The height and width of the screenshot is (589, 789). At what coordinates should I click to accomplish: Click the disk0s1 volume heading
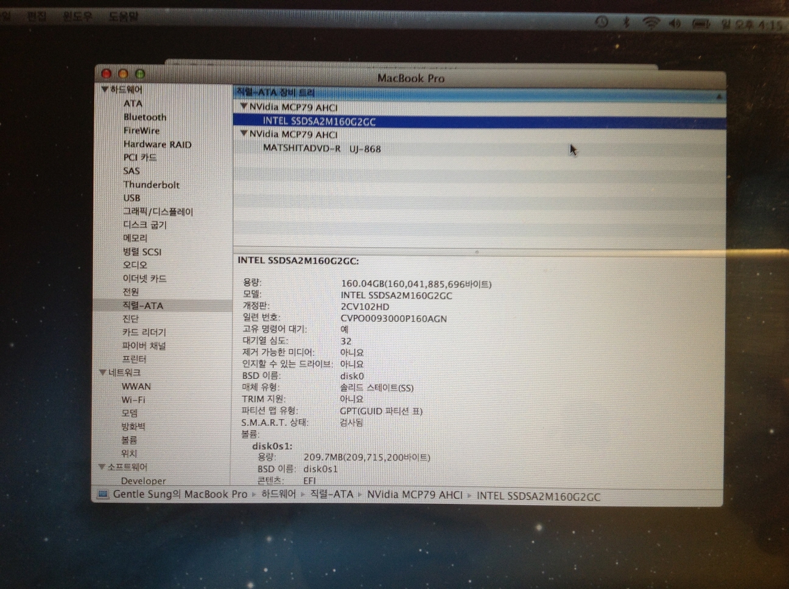click(x=272, y=446)
